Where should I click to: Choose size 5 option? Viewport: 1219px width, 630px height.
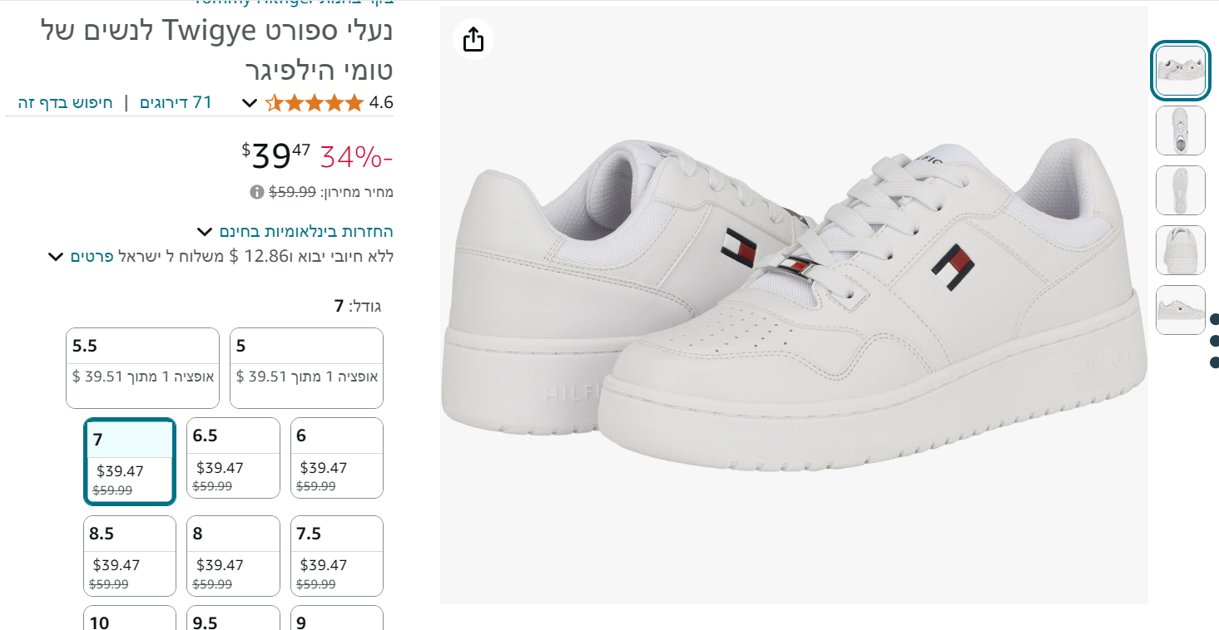306,367
